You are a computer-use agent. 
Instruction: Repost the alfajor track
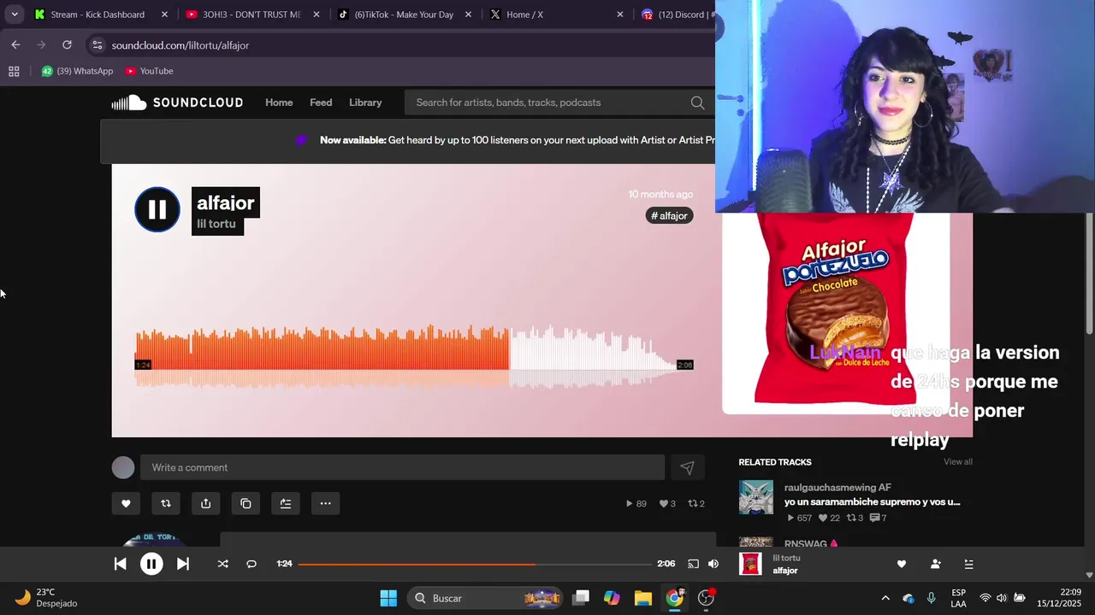click(x=166, y=504)
